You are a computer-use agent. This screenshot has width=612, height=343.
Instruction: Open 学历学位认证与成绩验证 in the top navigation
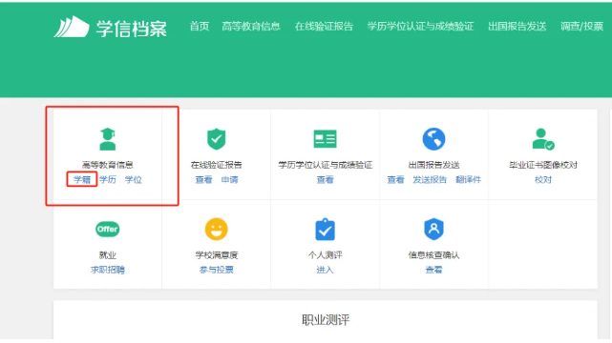click(420, 26)
